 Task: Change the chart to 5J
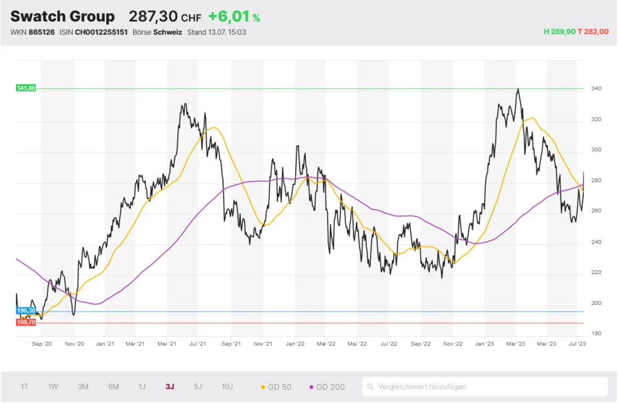click(198, 387)
